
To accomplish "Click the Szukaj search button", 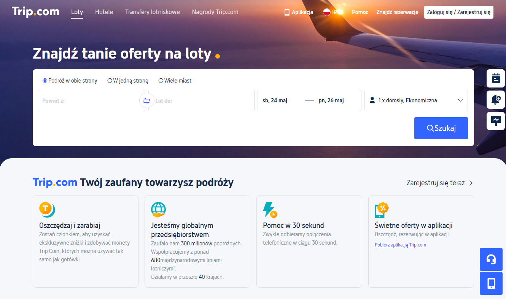I will (441, 128).
